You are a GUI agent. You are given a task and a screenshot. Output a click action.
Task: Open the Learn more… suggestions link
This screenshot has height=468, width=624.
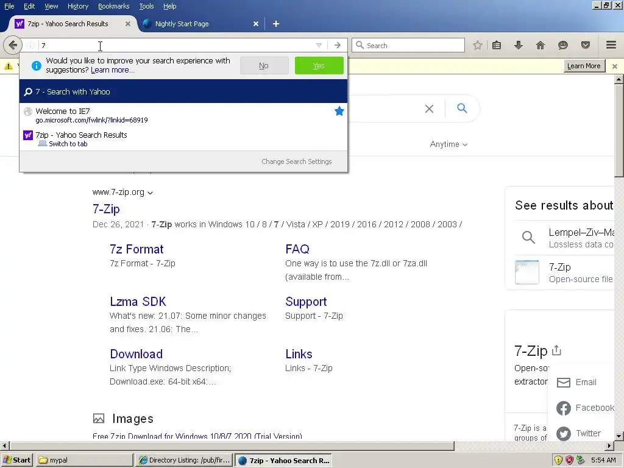[113, 70]
